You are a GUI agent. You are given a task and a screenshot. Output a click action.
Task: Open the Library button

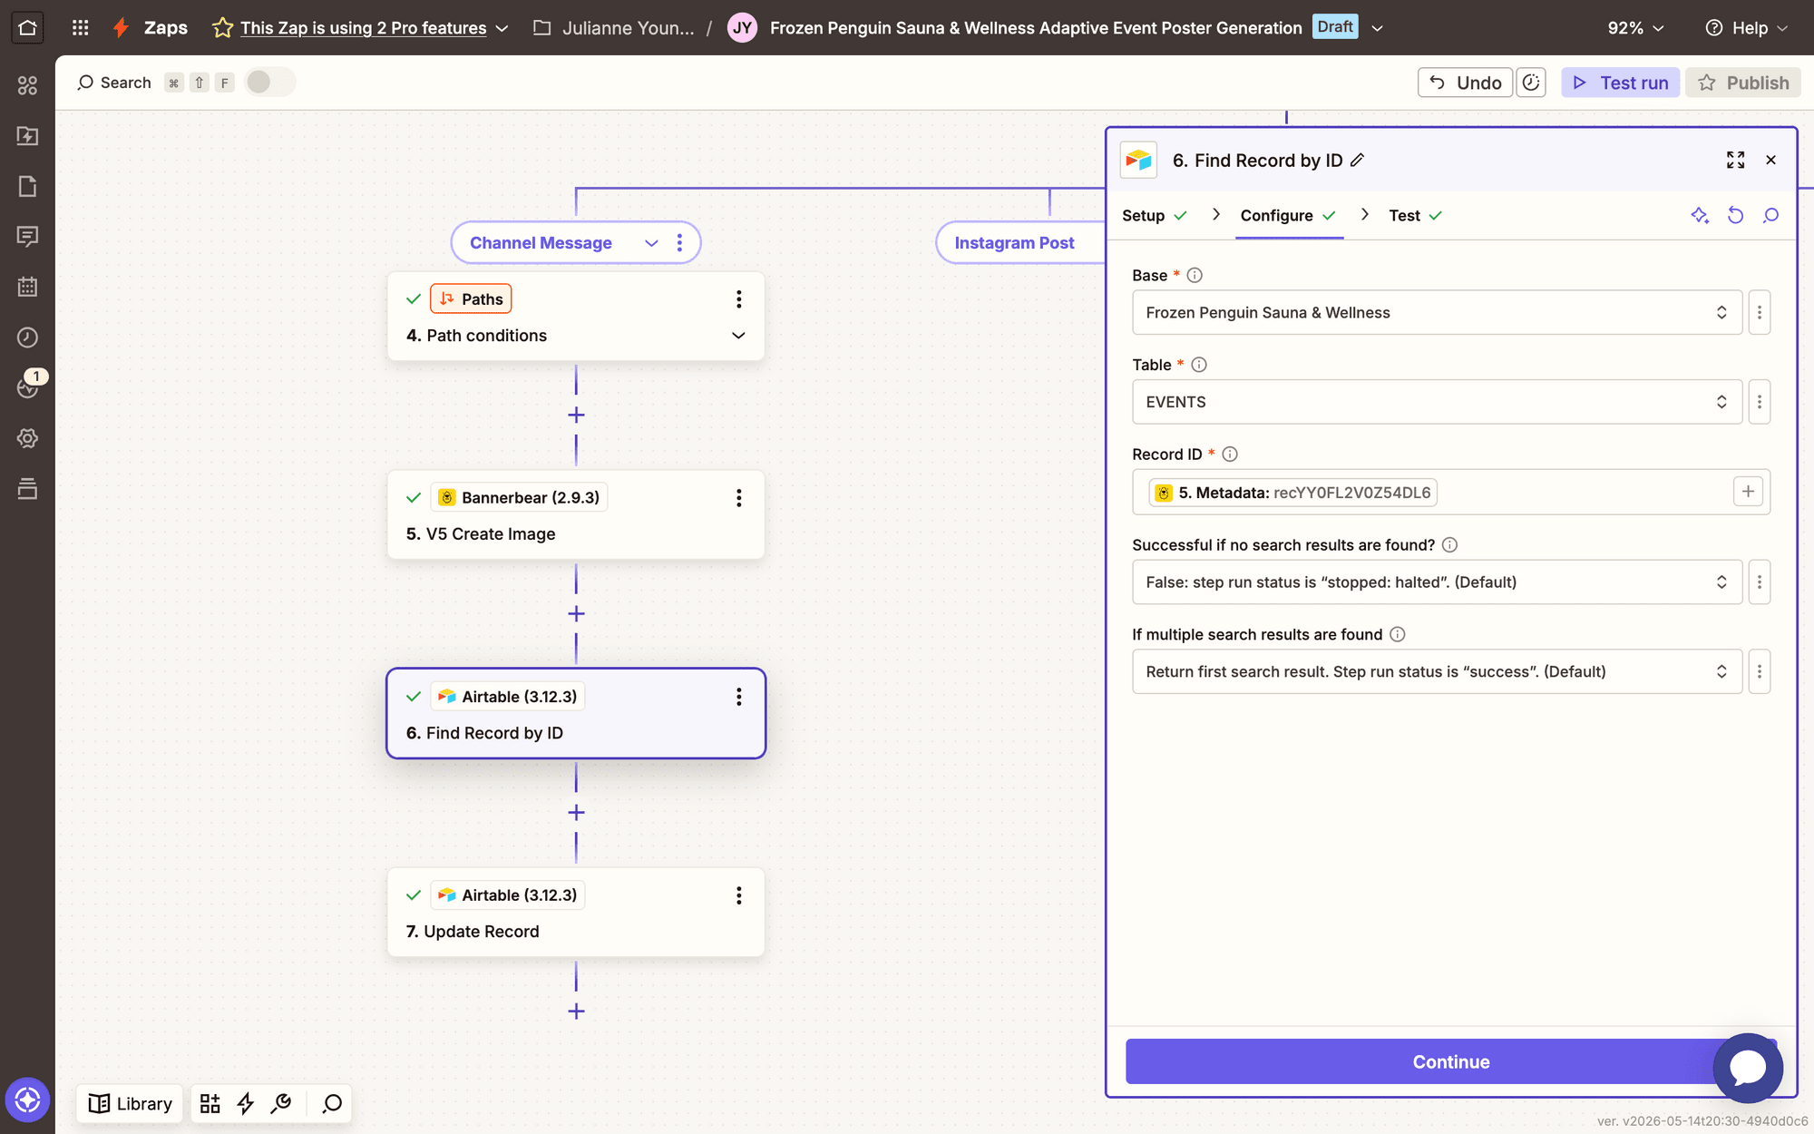130,1103
